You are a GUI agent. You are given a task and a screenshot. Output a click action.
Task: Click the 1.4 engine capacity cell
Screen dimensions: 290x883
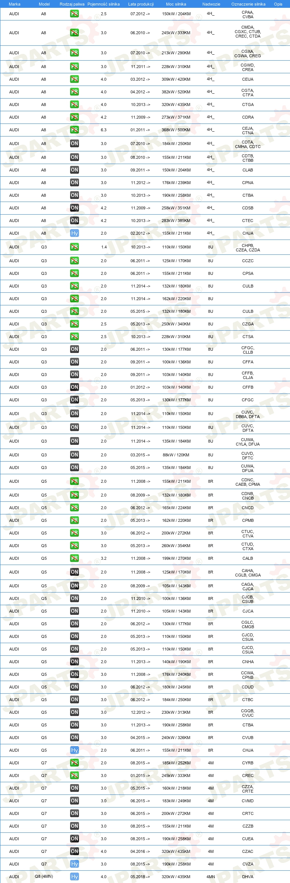pos(104,247)
